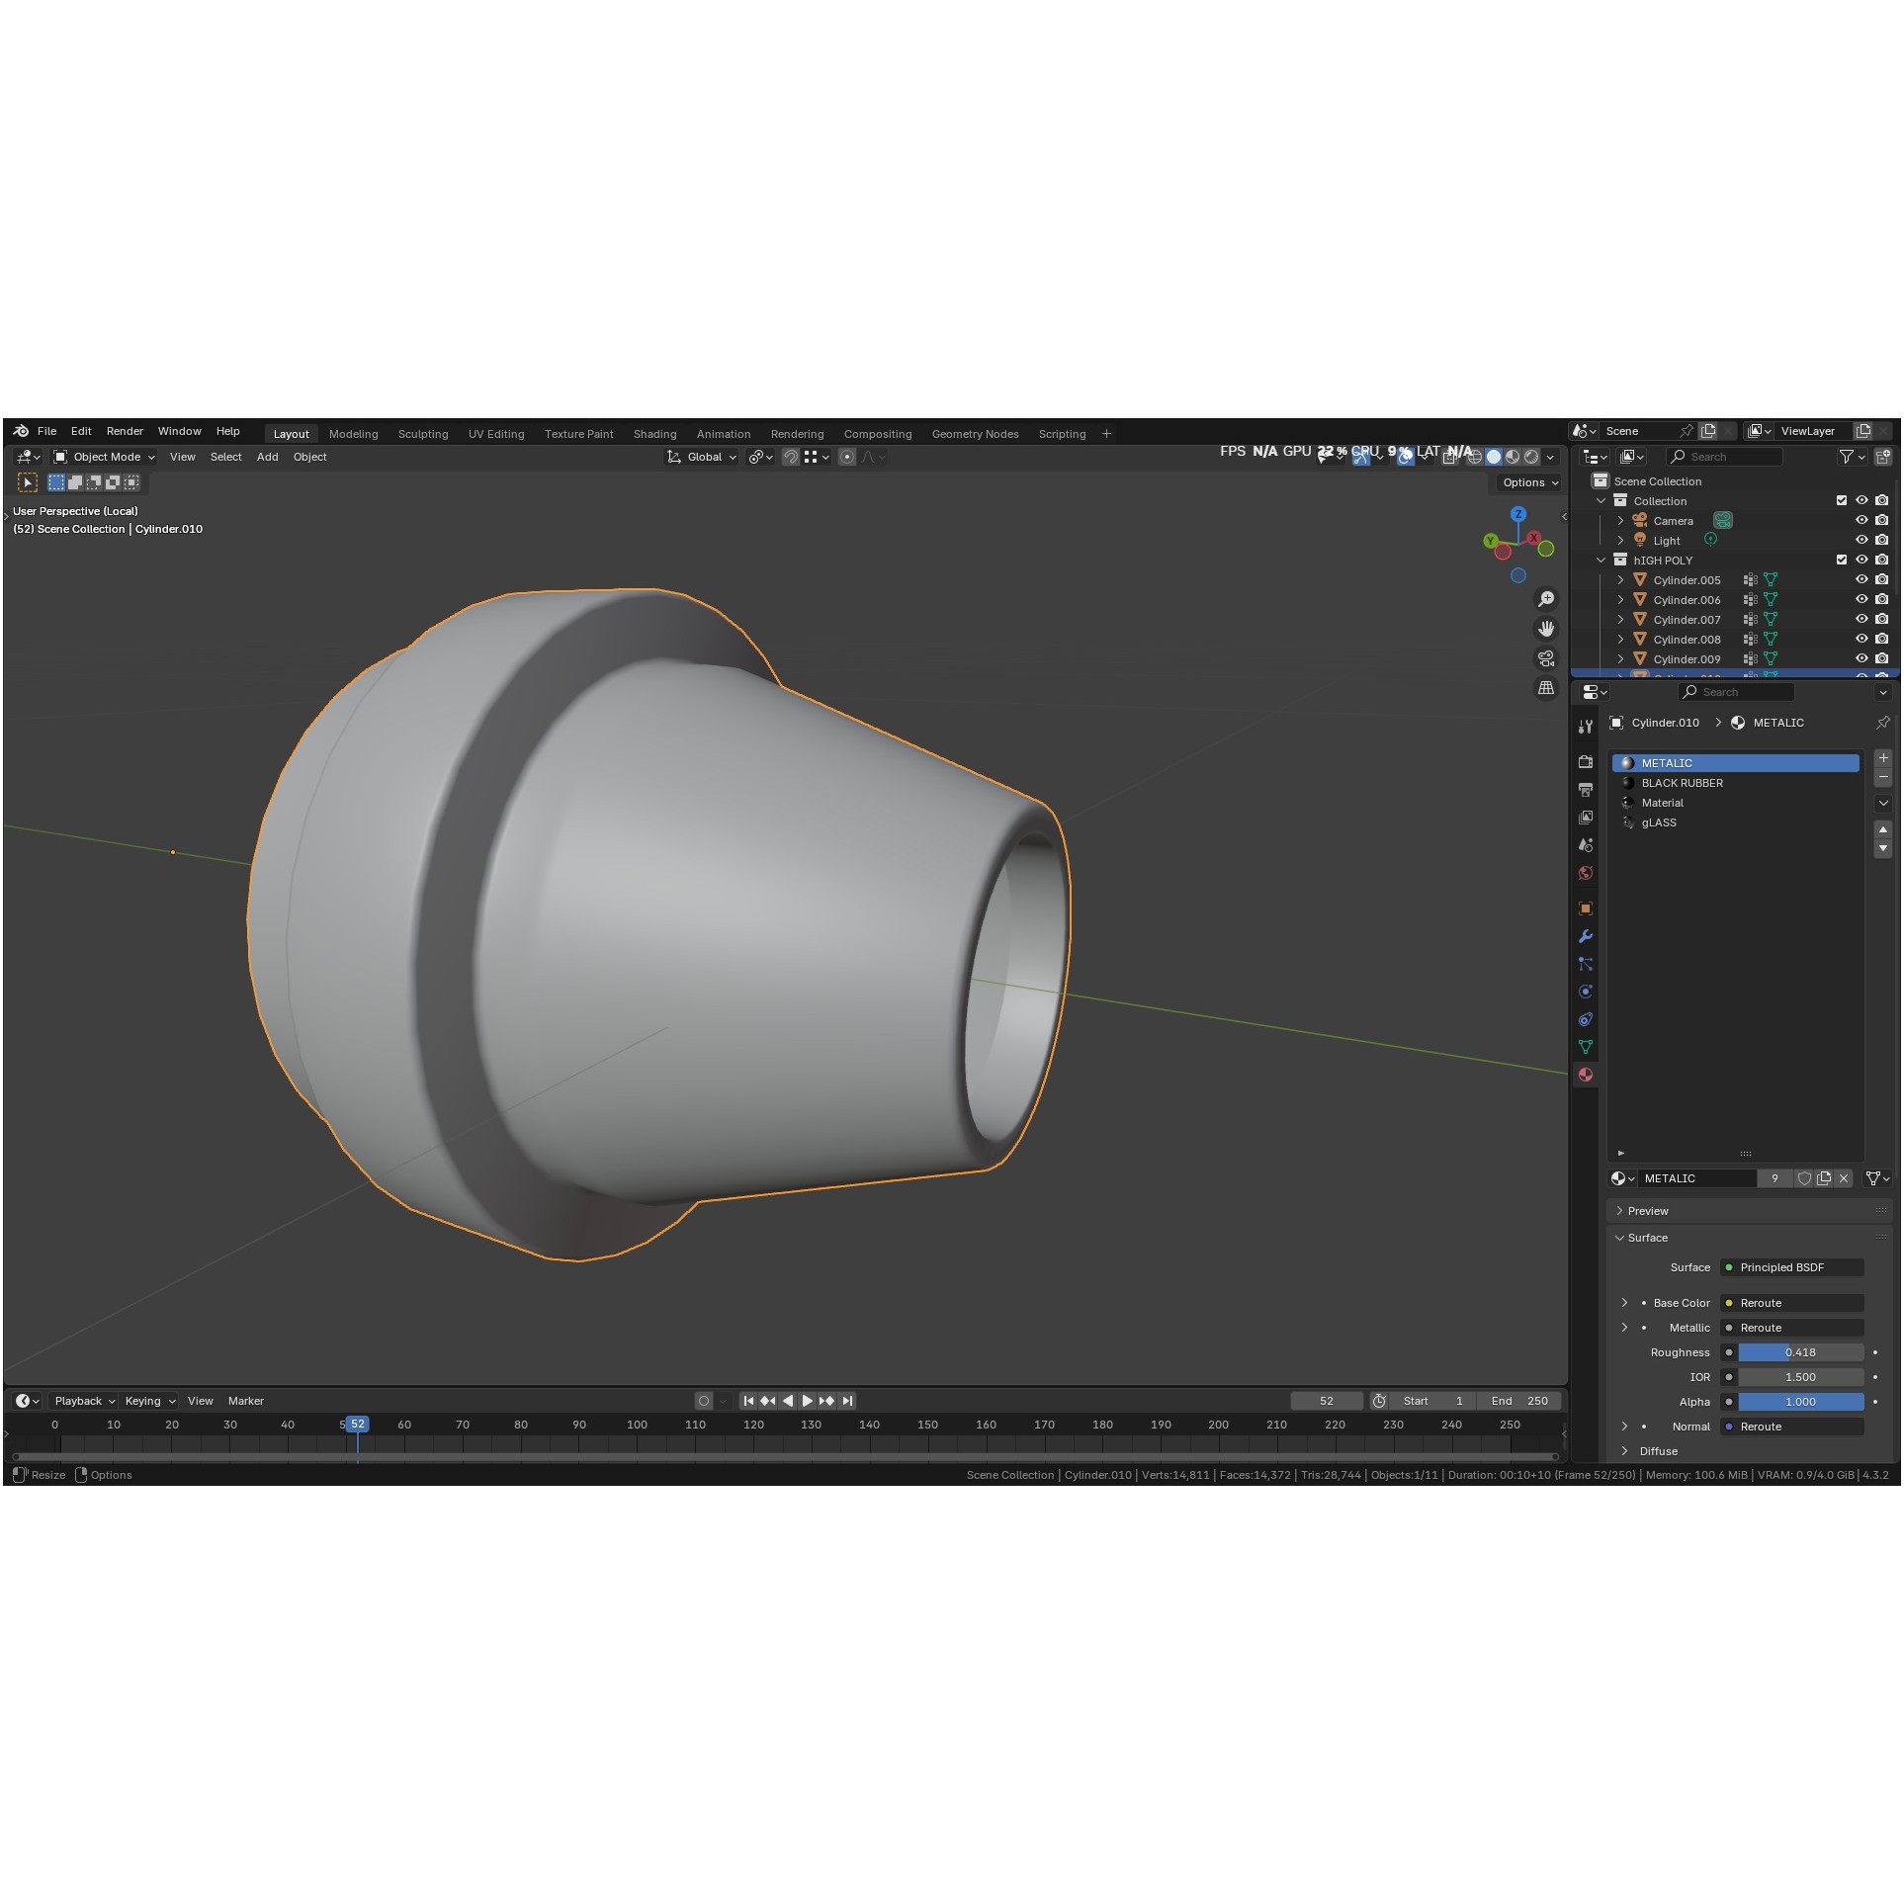Image resolution: width=1904 pixels, height=1904 pixels.
Task: Hide Camera in the viewport
Action: coord(1861,521)
